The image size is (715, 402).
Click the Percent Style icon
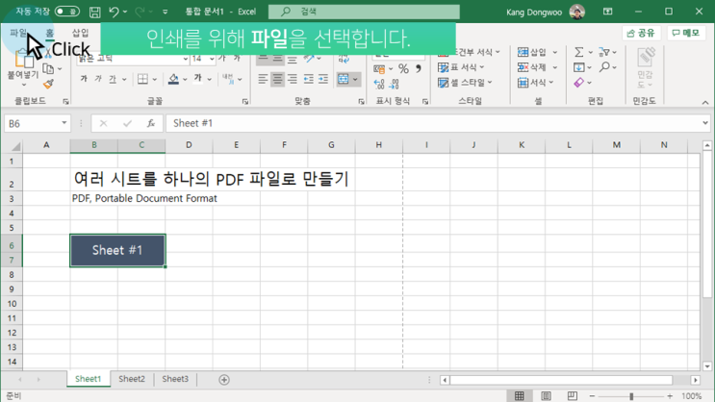403,69
